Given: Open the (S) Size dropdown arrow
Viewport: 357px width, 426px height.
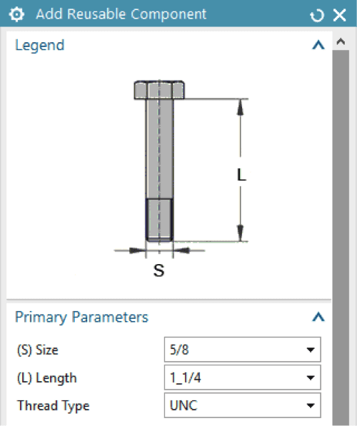Looking at the screenshot, I should 311,350.
